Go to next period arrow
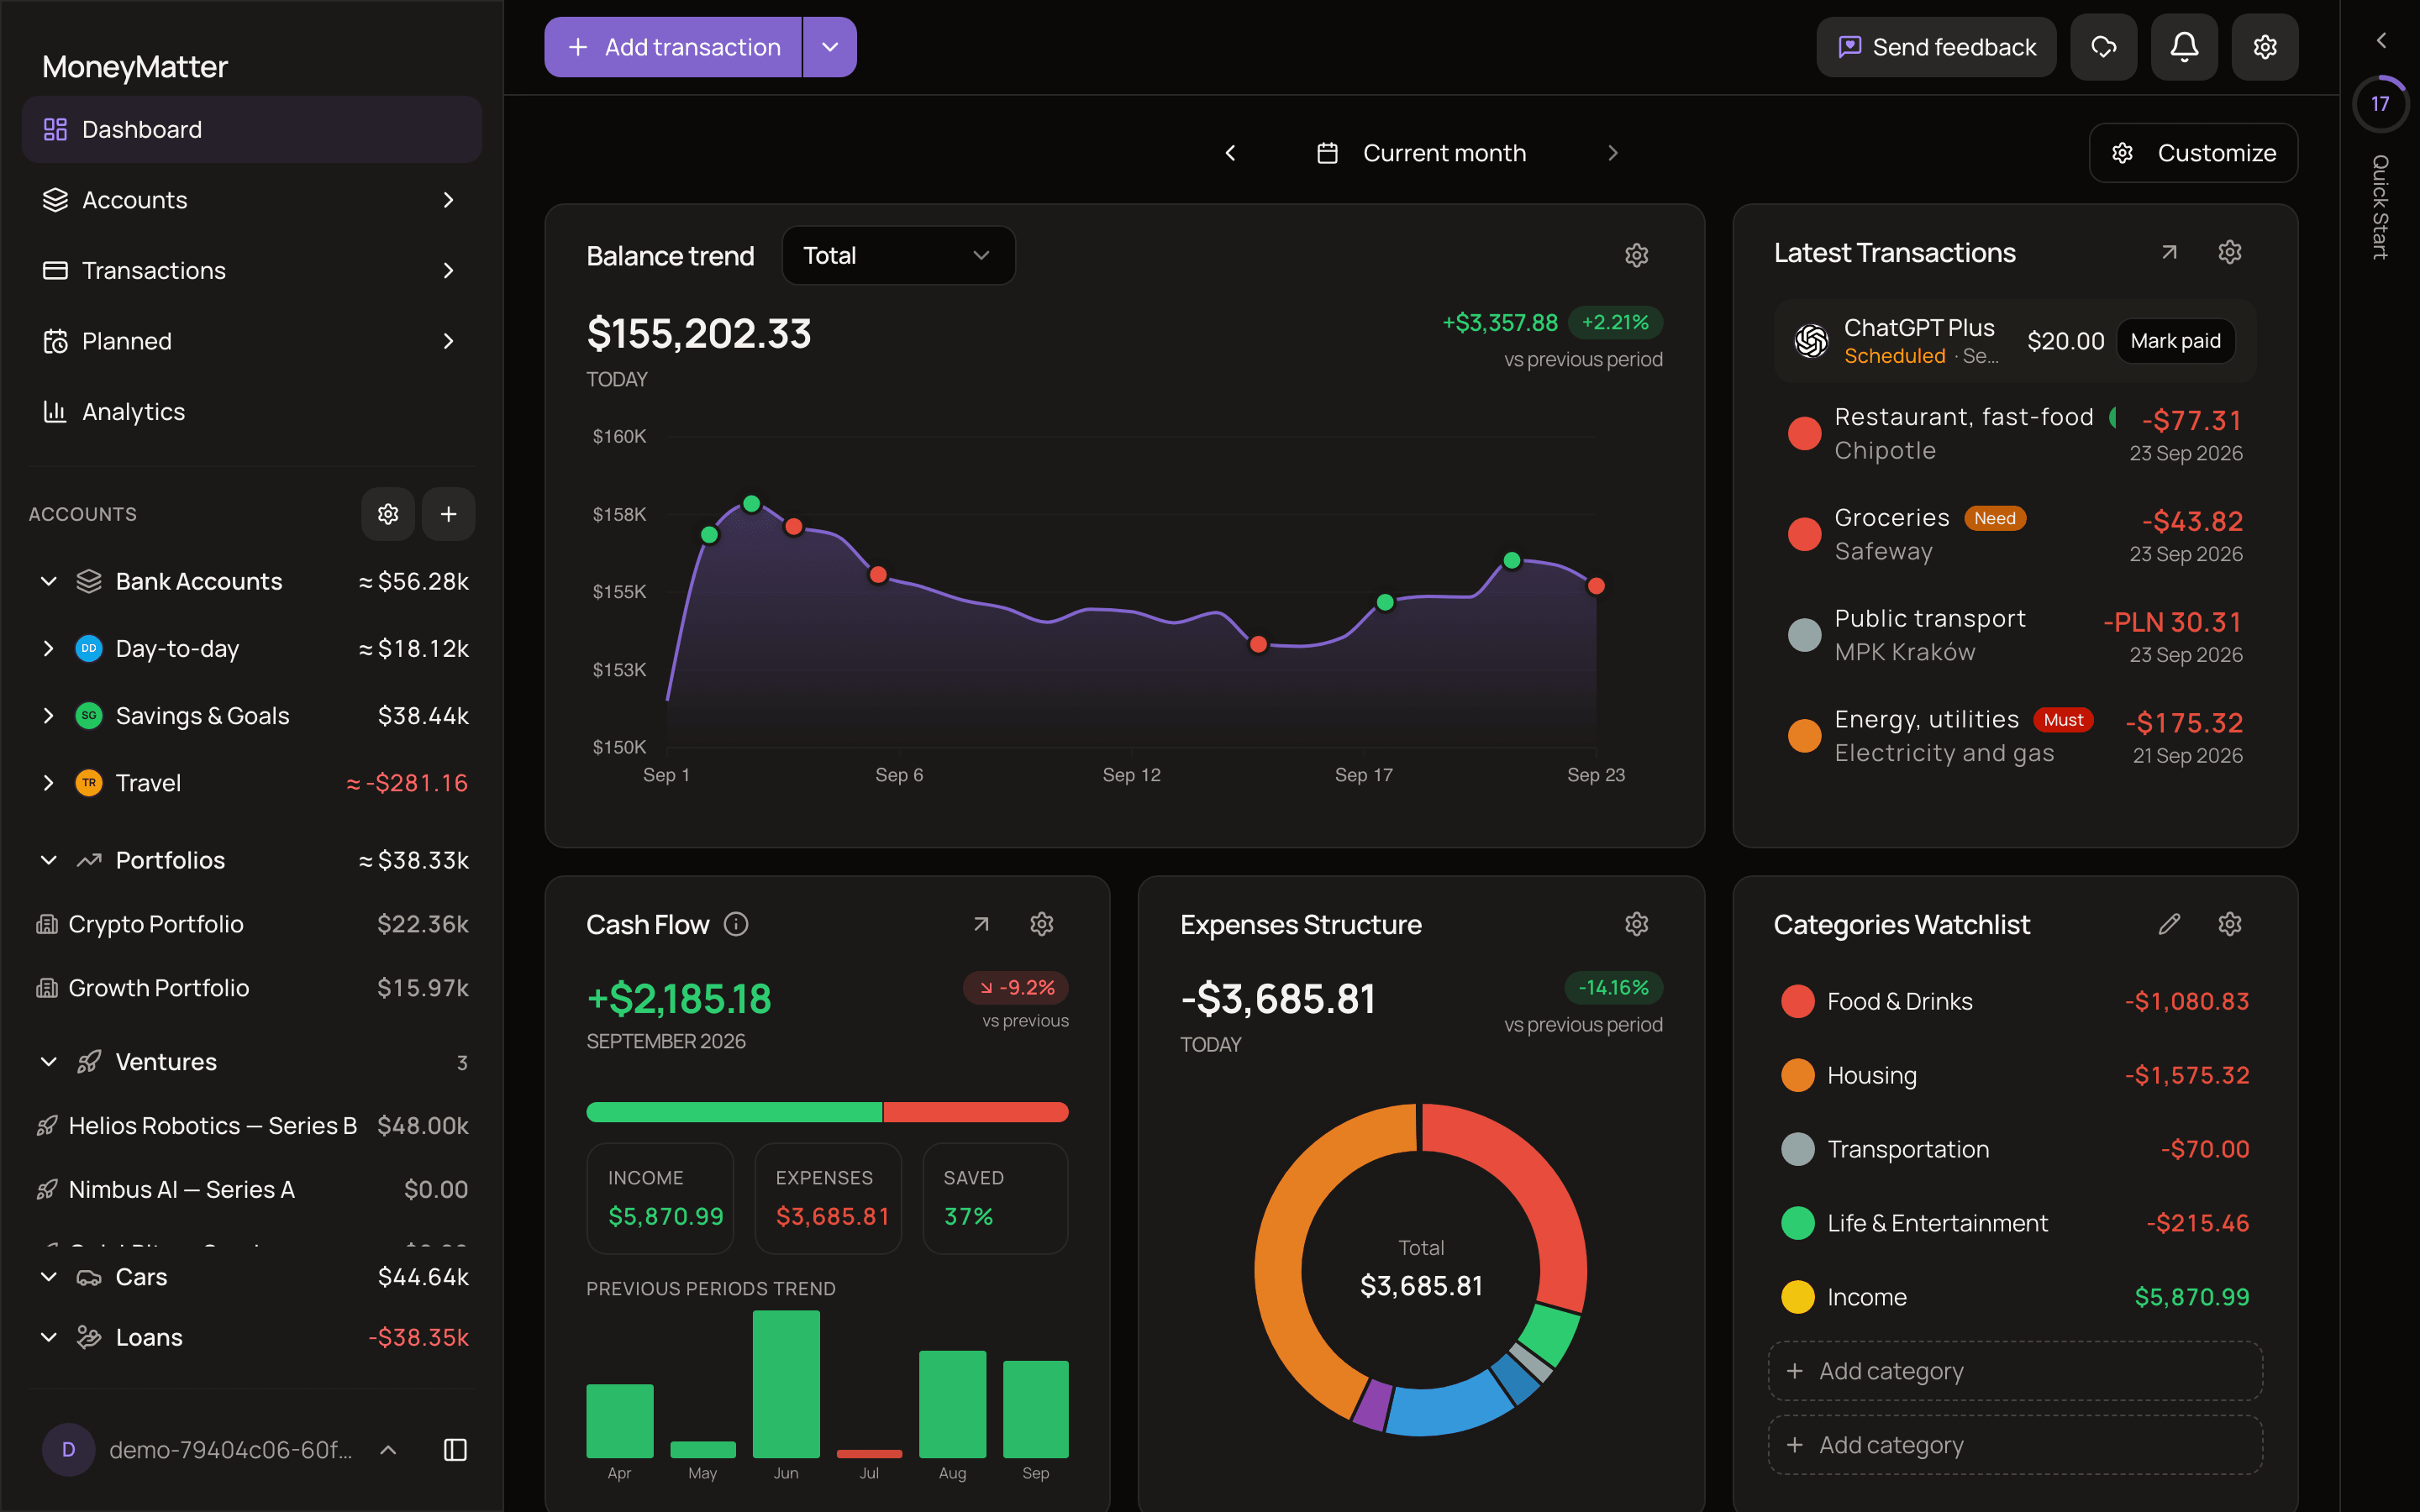2420x1512 pixels. (x=1612, y=153)
